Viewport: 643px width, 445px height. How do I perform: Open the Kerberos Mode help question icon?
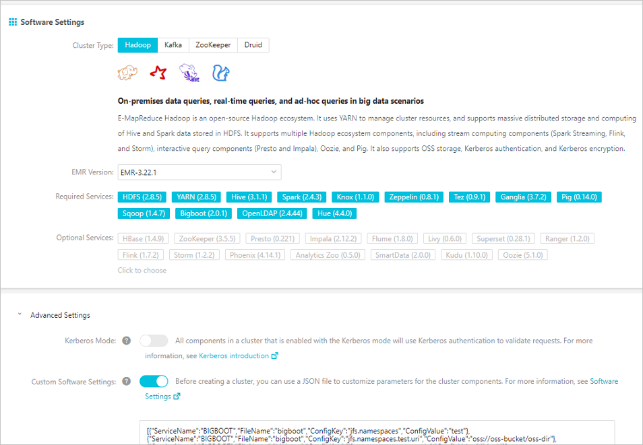tap(126, 341)
